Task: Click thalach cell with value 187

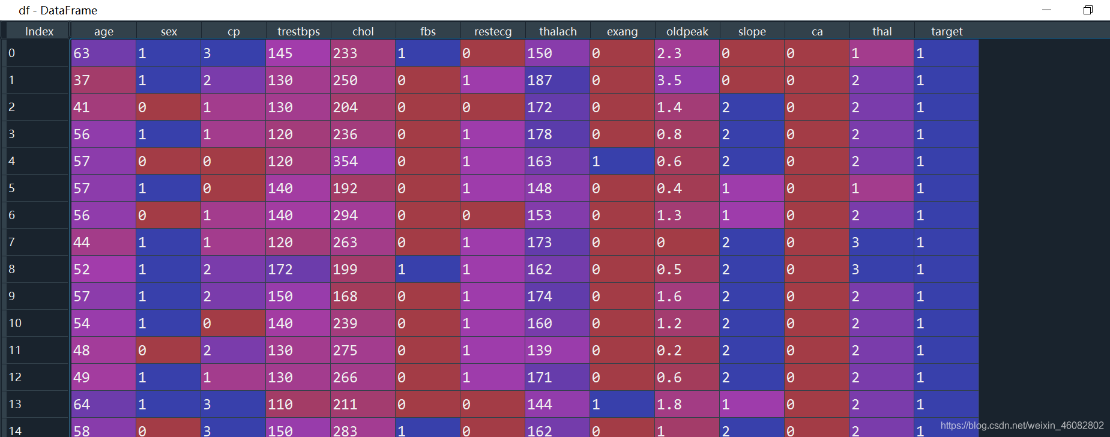Action: pos(558,80)
